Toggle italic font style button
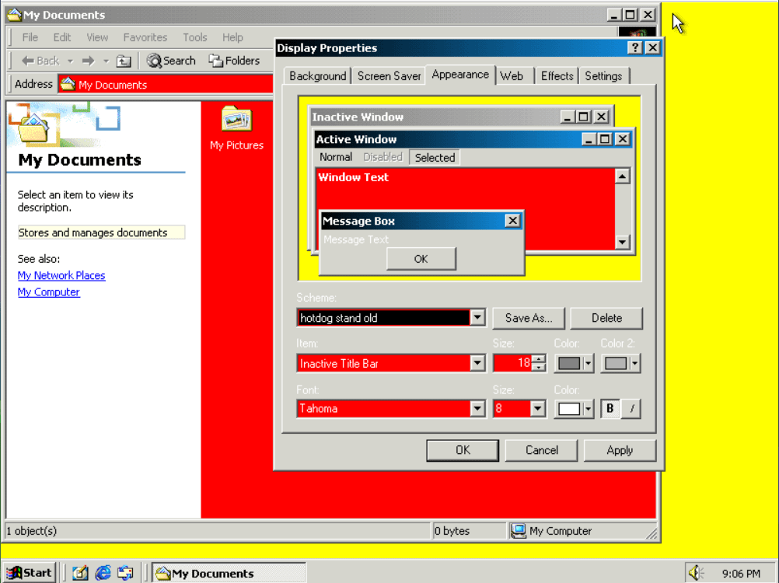The width and height of the screenshot is (779, 583). pos(631,409)
